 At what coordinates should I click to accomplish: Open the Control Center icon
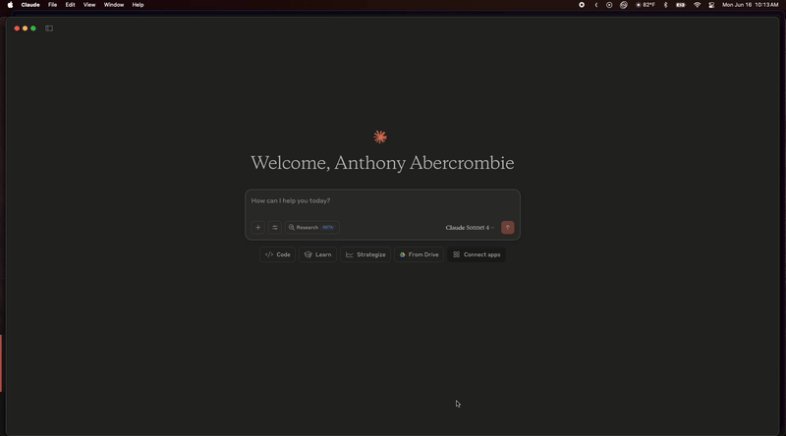[x=711, y=5]
